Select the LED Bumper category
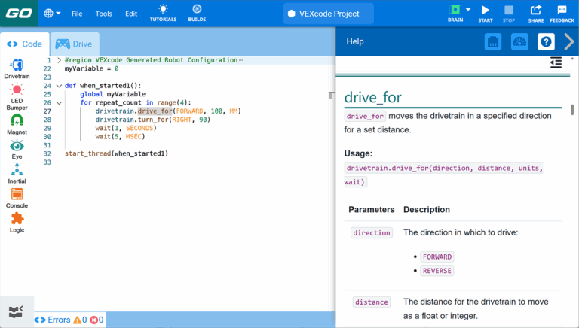Image resolution: width=579 pixels, height=328 pixels. 17,97
